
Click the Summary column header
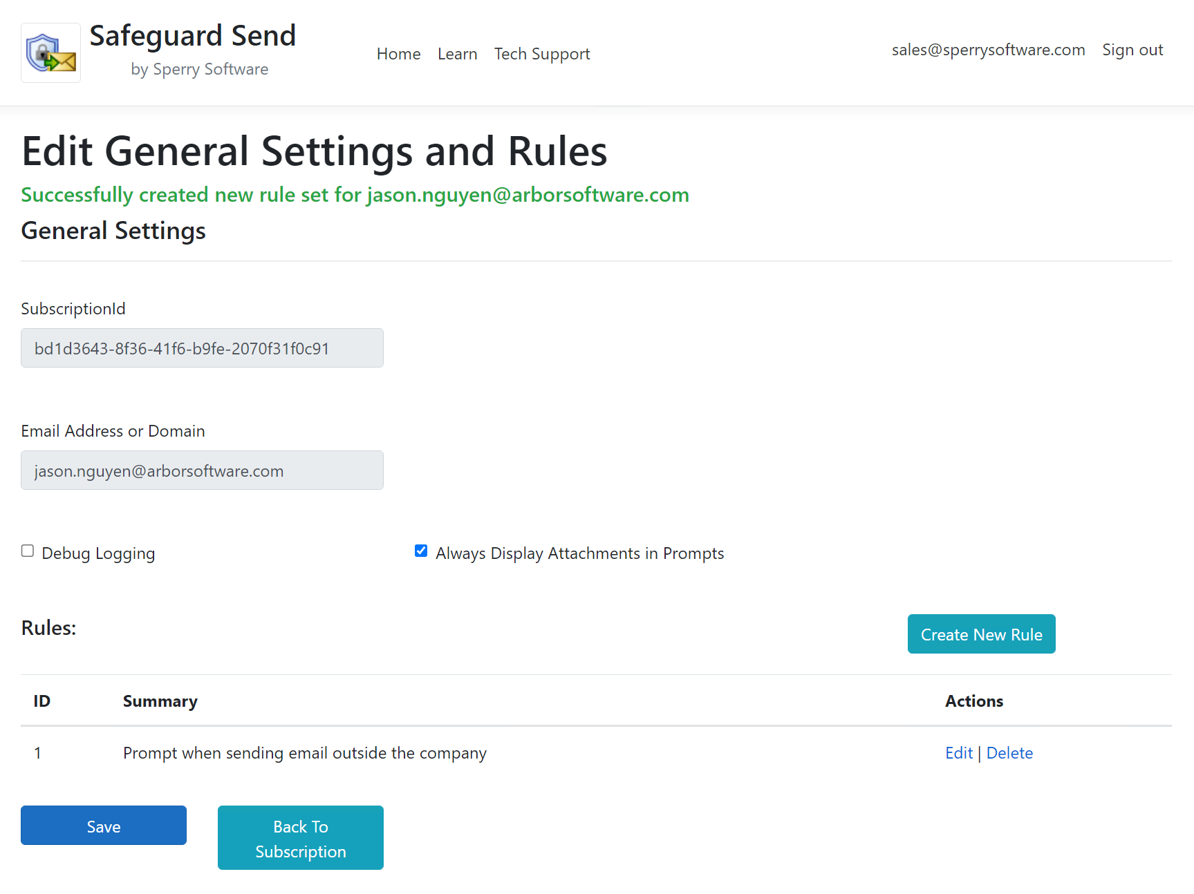tap(160, 701)
